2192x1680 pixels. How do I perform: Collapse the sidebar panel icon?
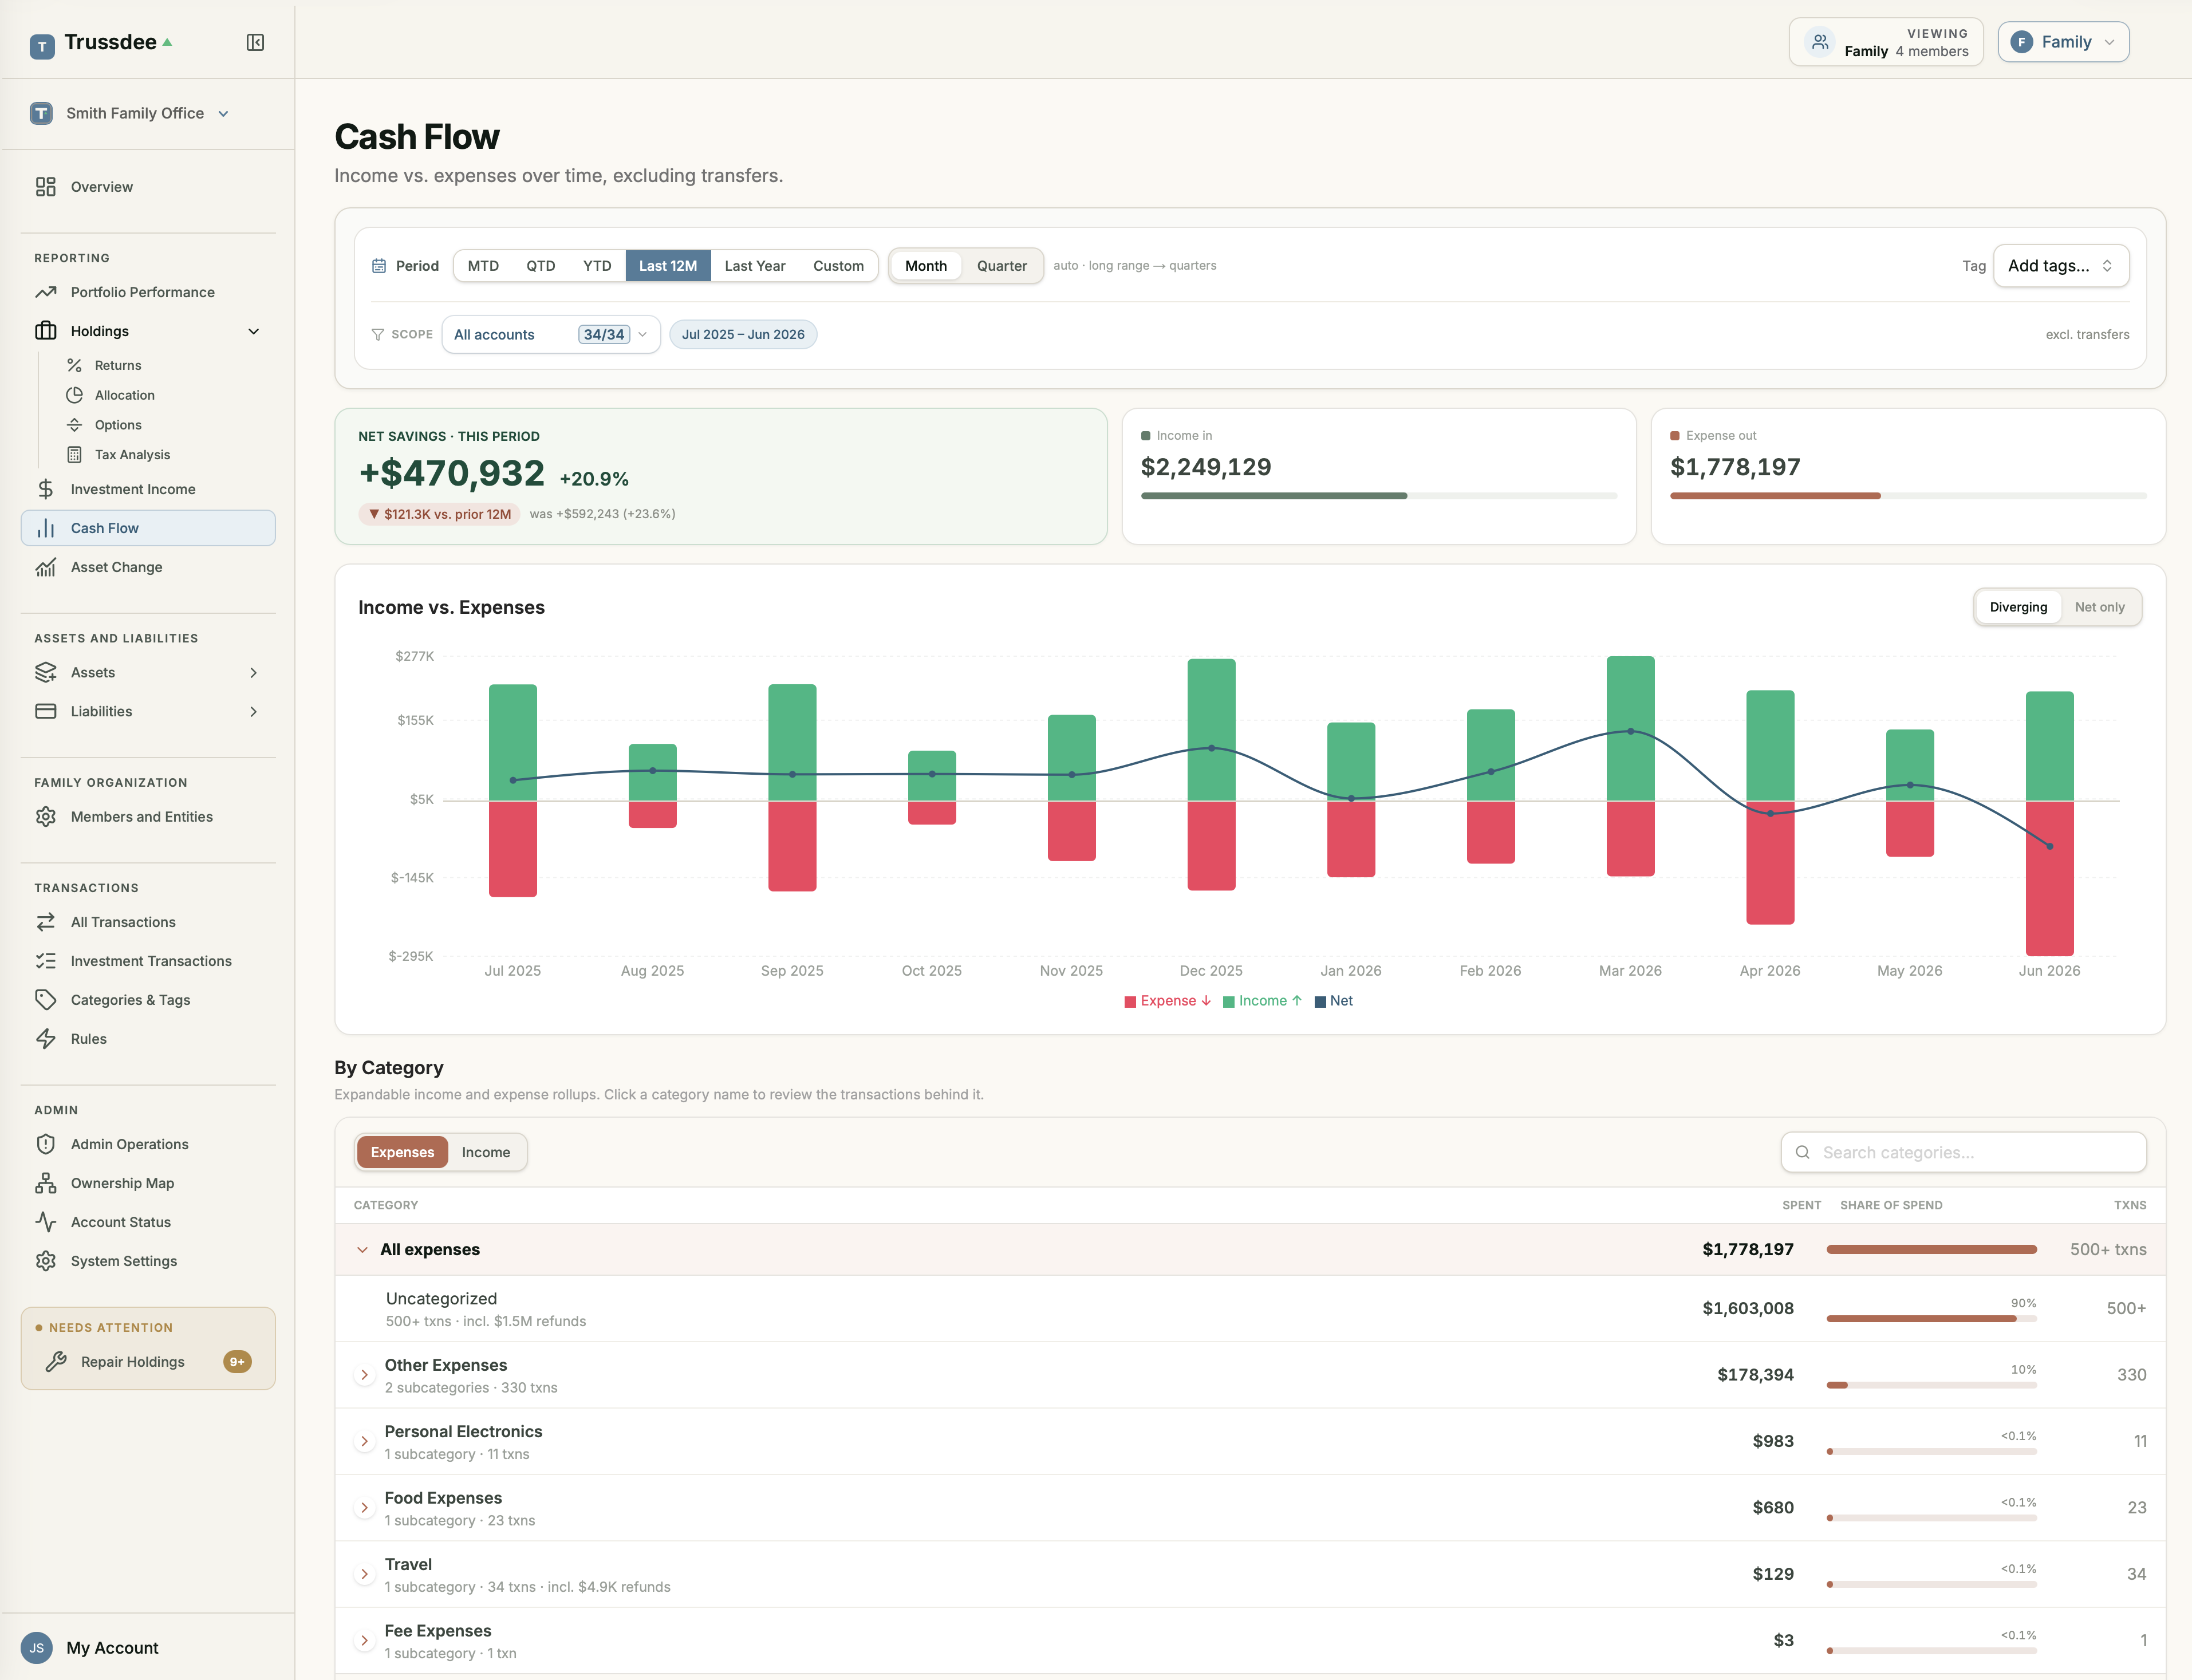tap(255, 42)
